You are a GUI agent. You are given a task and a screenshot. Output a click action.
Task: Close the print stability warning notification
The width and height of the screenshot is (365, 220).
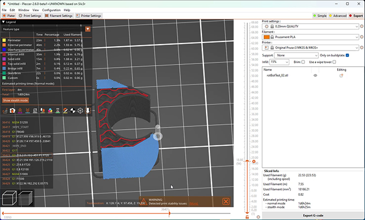coord(226,201)
